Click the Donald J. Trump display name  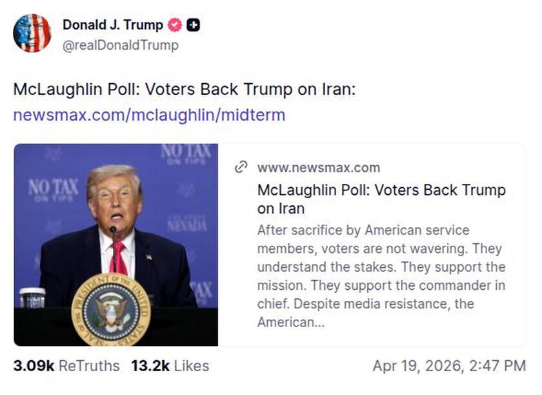pos(112,25)
